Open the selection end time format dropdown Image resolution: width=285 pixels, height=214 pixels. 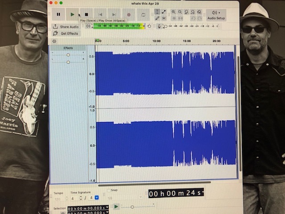[x=107, y=212]
